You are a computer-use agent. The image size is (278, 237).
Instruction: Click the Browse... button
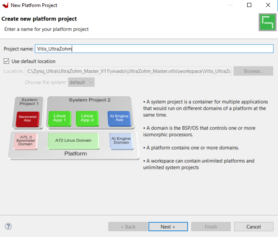tap(253, 71)
